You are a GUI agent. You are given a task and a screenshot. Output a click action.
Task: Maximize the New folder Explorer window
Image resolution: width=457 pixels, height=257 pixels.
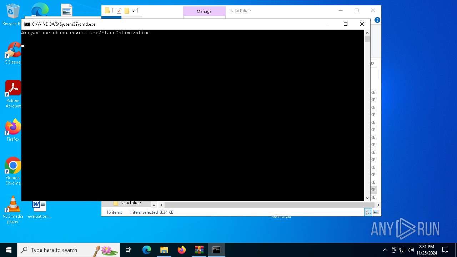click(x=357, y=11)
